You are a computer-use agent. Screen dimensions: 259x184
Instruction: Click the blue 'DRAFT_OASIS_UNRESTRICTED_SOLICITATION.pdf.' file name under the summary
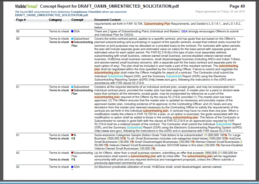click(x=52, y=15)
